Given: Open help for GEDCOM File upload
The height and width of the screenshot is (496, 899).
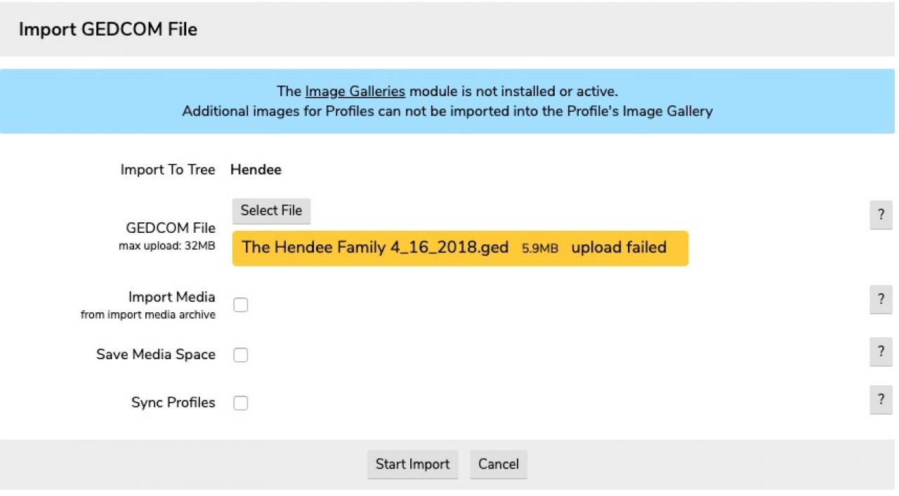Looking at the screenshot, I should [x=881, y=215].
